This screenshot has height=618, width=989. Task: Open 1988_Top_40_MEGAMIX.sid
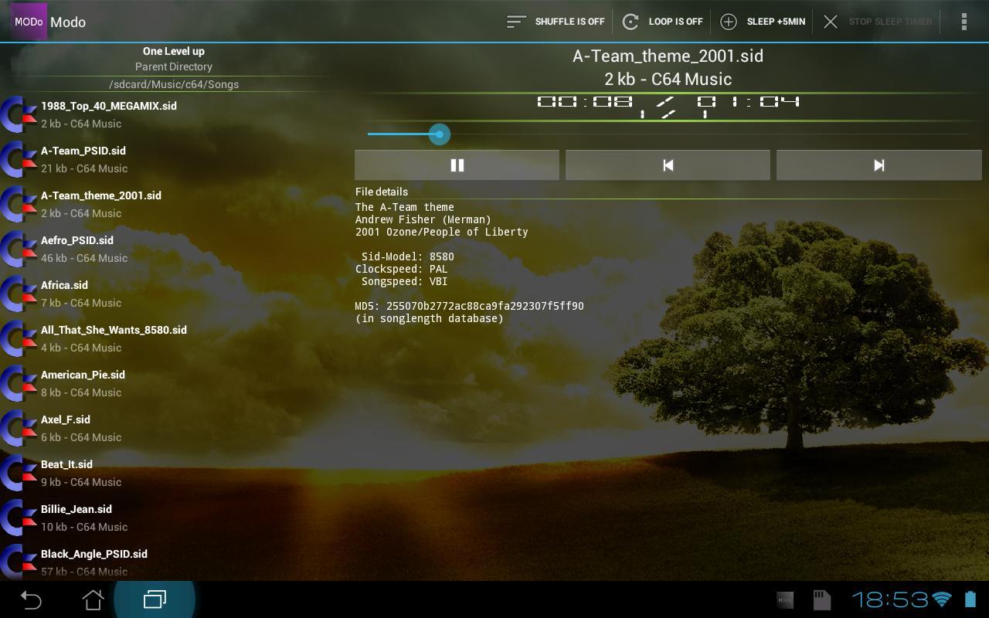pyautogui.click(x=174, y=114)
